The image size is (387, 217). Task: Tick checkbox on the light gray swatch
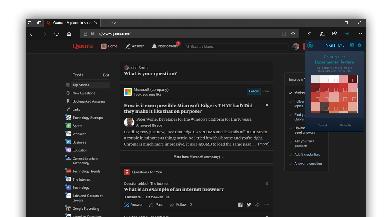318,81
